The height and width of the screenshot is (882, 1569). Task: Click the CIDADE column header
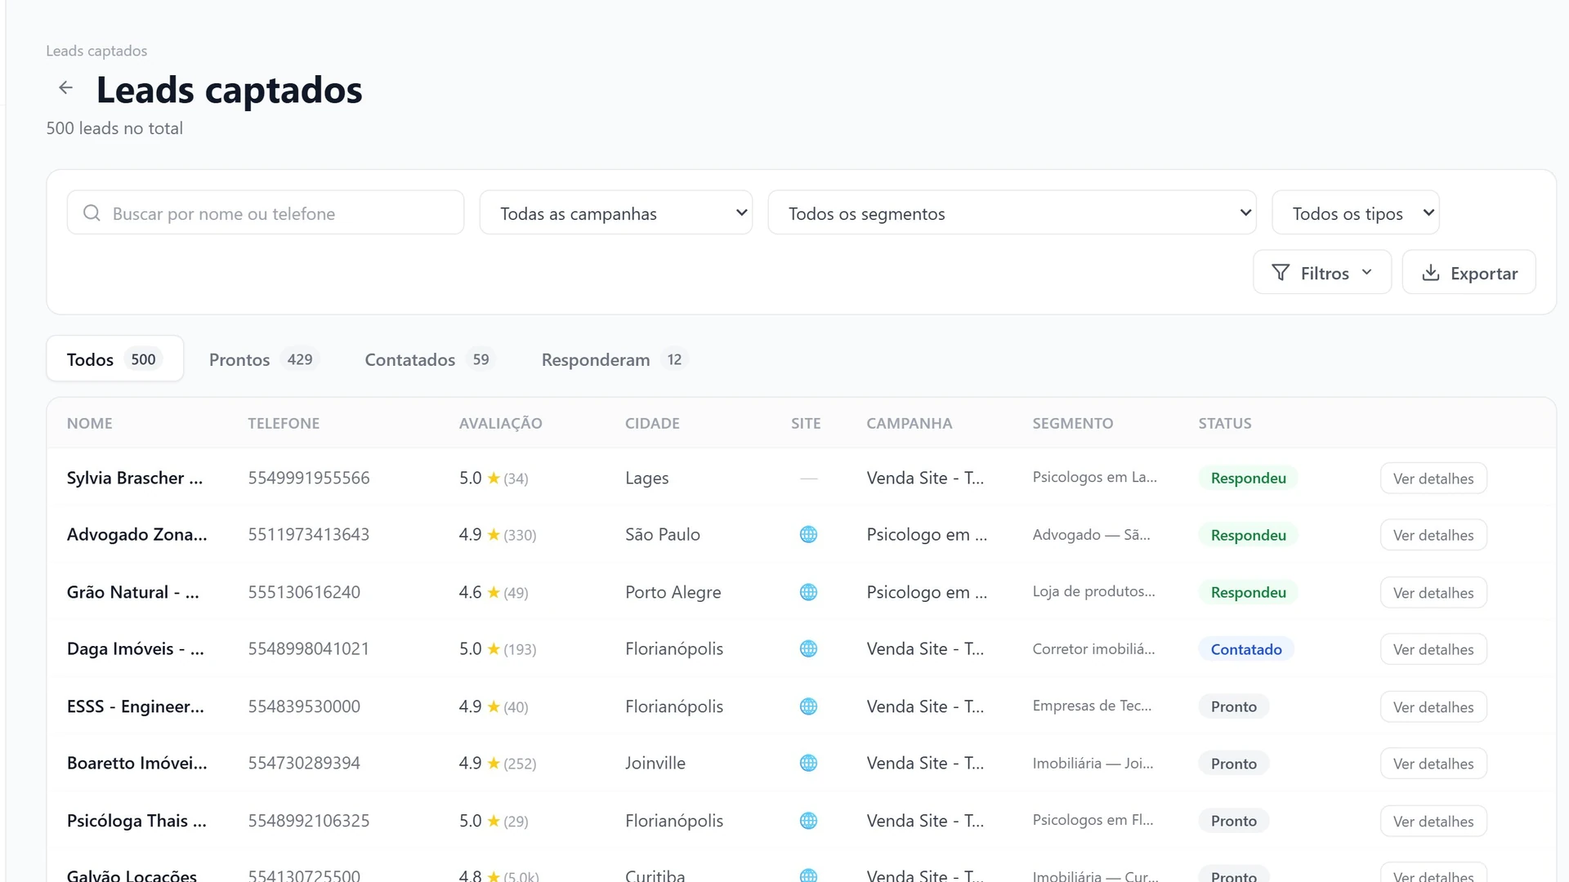click(652, 423)
